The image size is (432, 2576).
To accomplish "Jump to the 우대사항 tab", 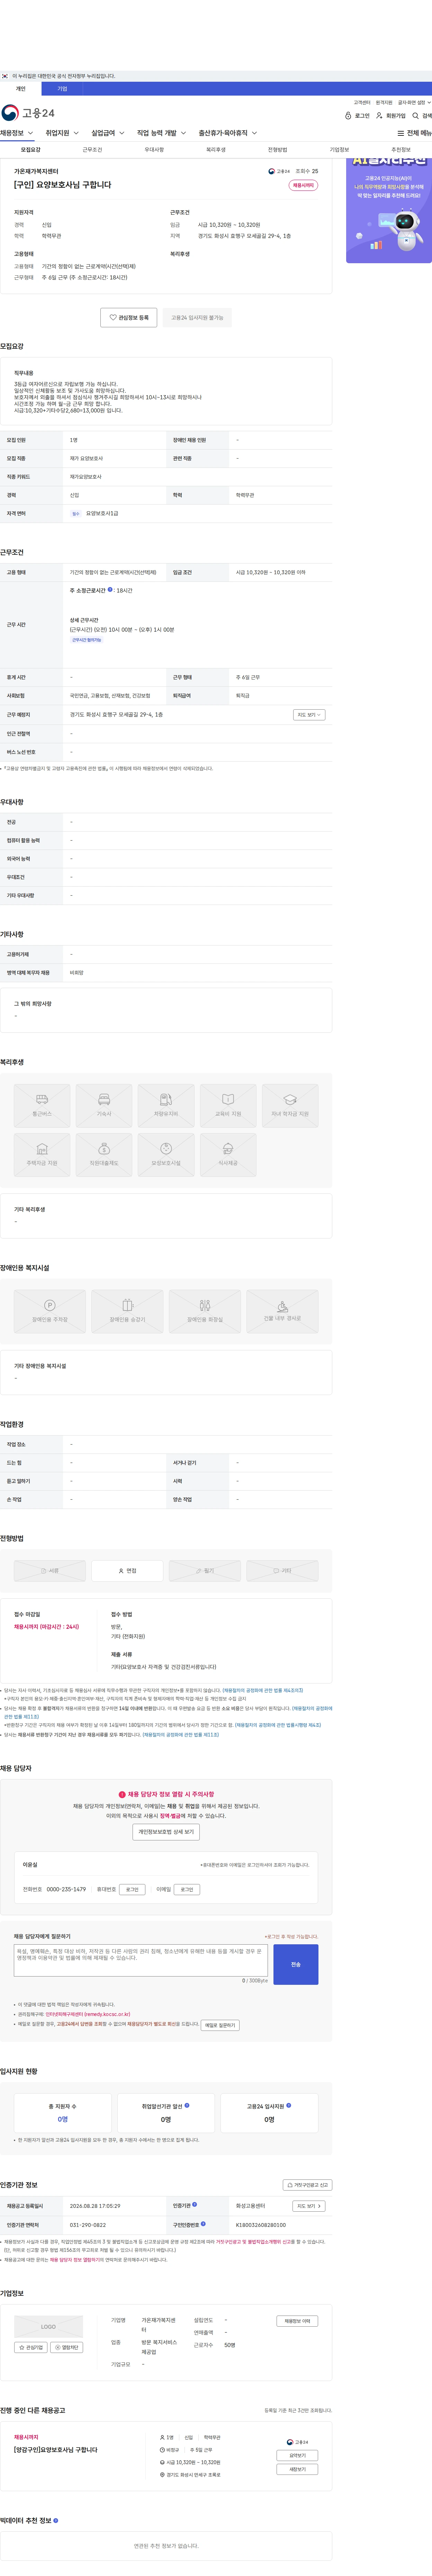I will [154, 150].
